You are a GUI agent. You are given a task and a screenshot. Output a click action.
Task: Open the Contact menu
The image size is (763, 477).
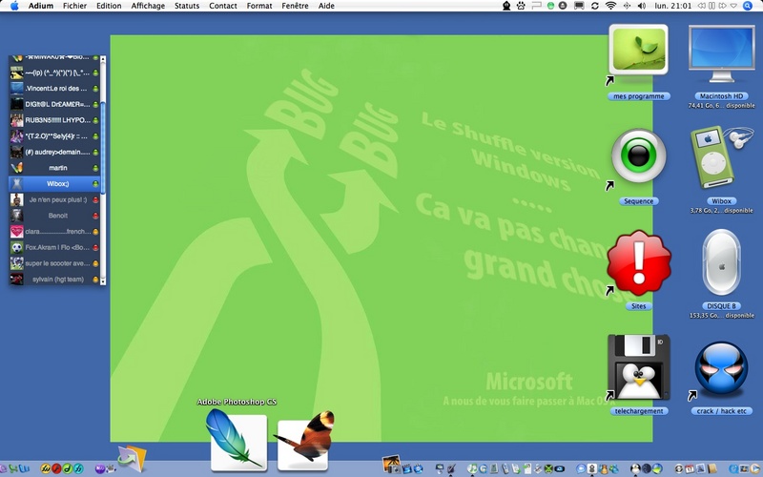pos(223,6)
